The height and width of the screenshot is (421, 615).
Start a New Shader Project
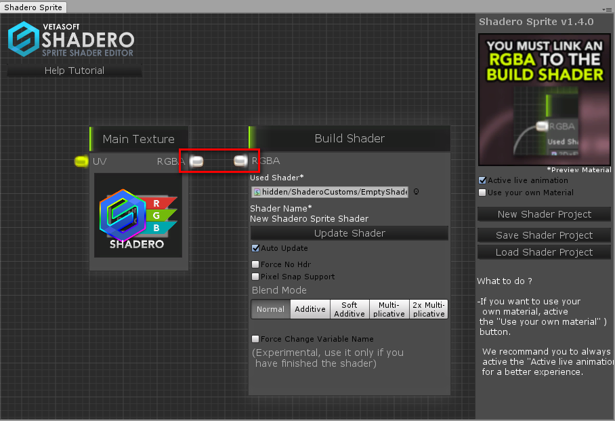point(545,214)
